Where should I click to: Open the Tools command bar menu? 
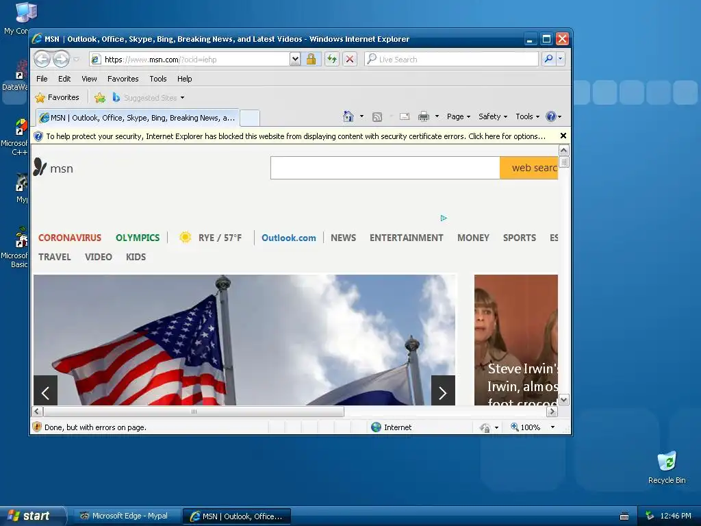(x=527, y=116)
